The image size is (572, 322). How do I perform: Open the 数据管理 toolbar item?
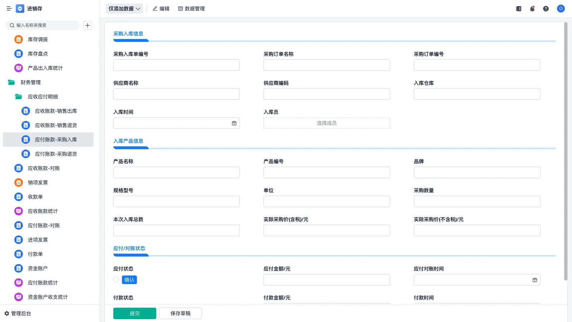(x=191, y=9)
